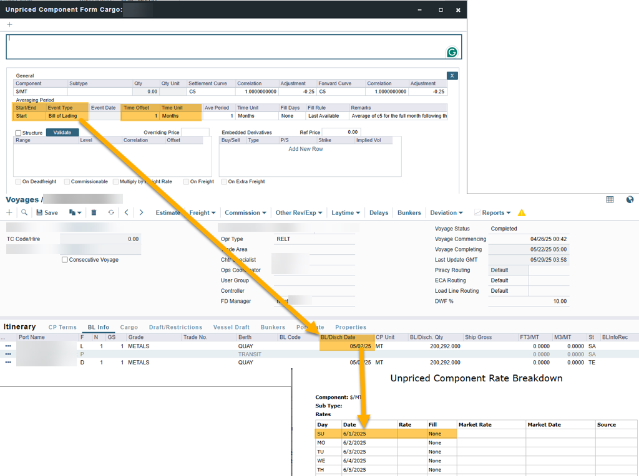This screenshot has width=639, height=476.
Task: Click the trash delete icon in Voyages toolbar
Action: [94, 212]
